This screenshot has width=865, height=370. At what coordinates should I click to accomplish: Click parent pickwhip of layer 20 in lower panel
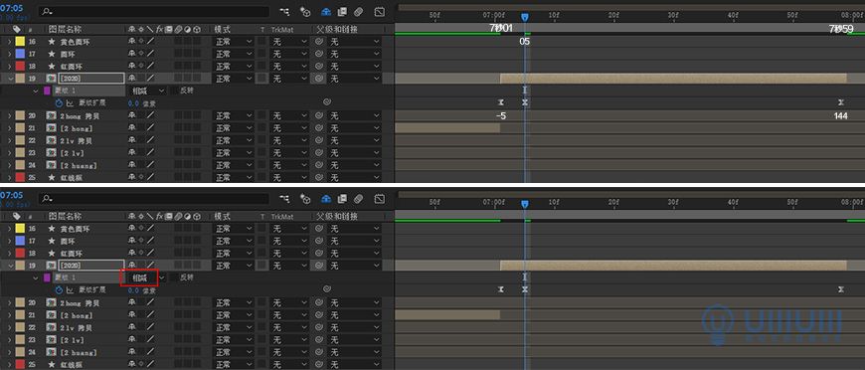click(319, 302)
